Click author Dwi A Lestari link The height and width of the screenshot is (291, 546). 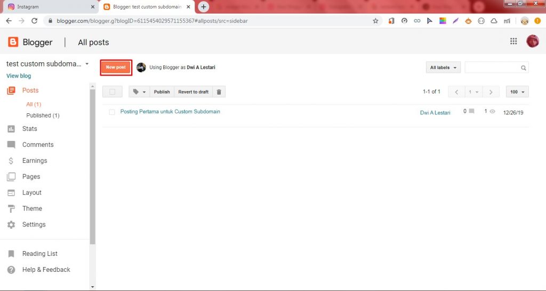click(x=435, y=112)
